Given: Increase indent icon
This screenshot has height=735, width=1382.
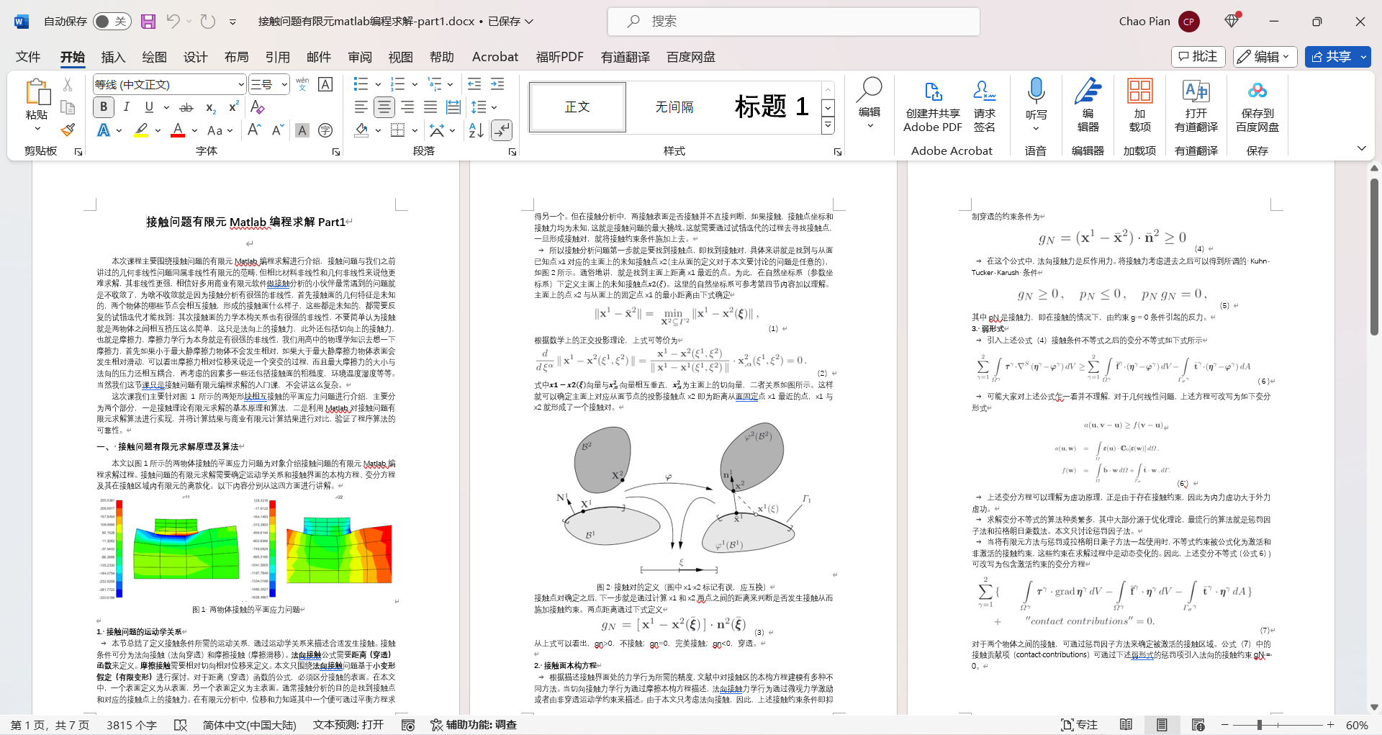Looking at the screenshot, I should 497,84.
